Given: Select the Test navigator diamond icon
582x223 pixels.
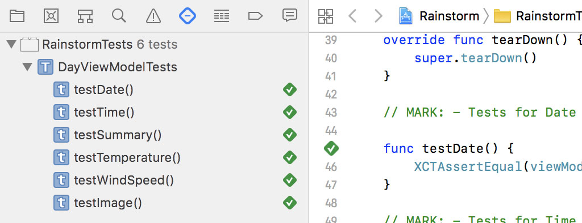Looking at the screenshot, I should coord(188,16).
